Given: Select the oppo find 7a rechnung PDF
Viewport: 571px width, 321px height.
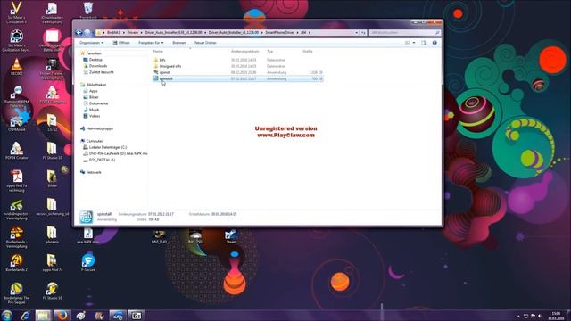Looking at the screenshot, I should coord(16,181).
